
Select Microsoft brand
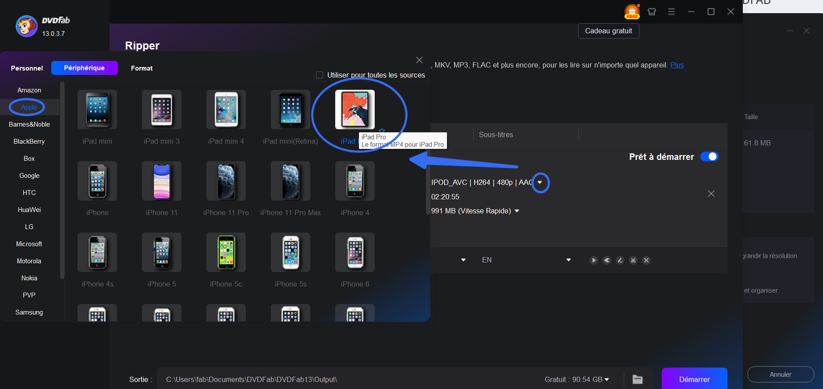point(29,244)
